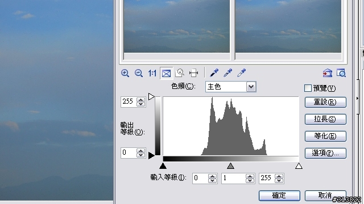364x204 pixels.
Task: Click the black input level slider triangle
Action: [163, 165]
